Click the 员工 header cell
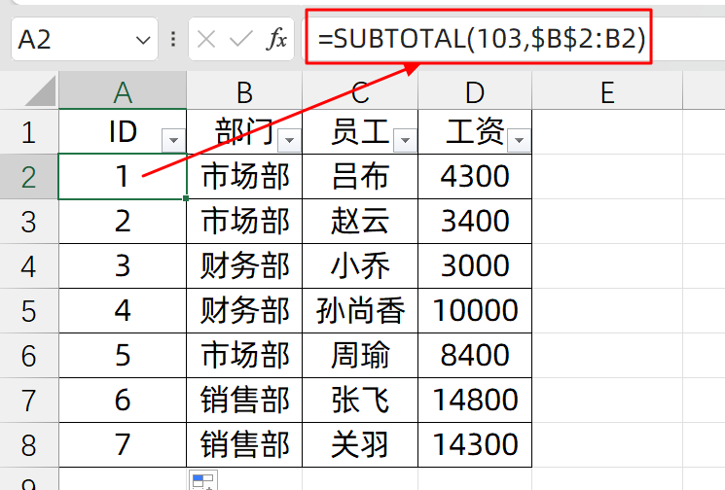 point(360,131)
